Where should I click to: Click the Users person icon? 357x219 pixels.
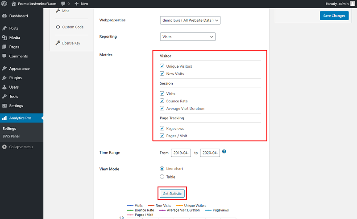4,87
